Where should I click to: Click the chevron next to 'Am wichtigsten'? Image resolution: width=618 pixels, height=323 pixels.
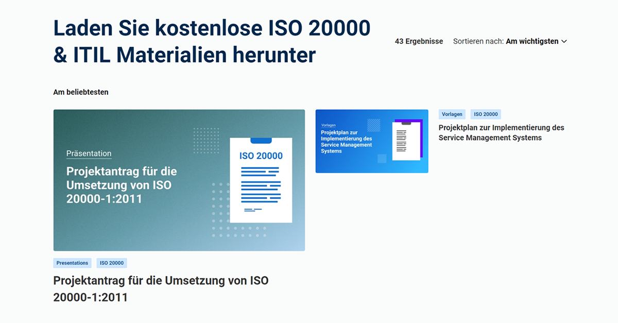click(564, 41)
